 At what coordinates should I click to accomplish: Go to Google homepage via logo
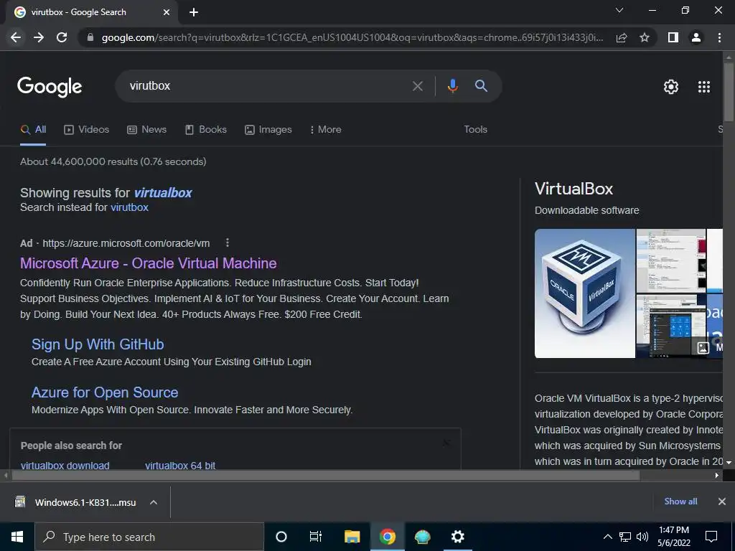pos(50,87)
